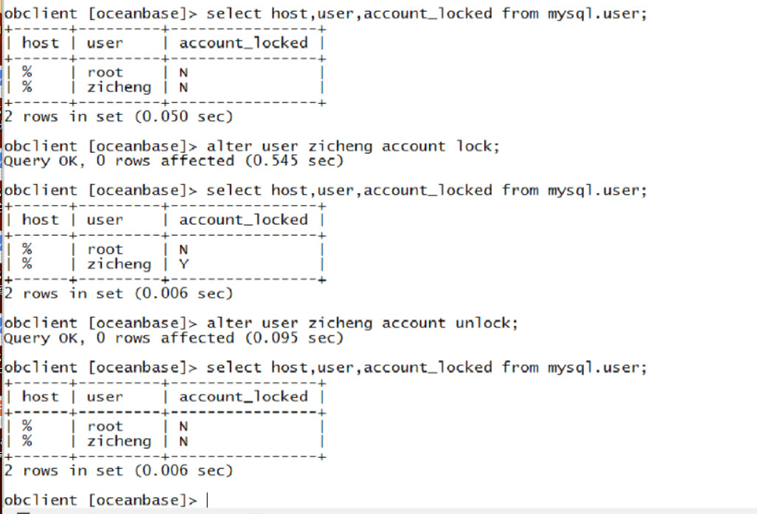Click the 'alter user zicheng account lock' command
Viewport: 757px width, 514px height.
coord(353,146)
